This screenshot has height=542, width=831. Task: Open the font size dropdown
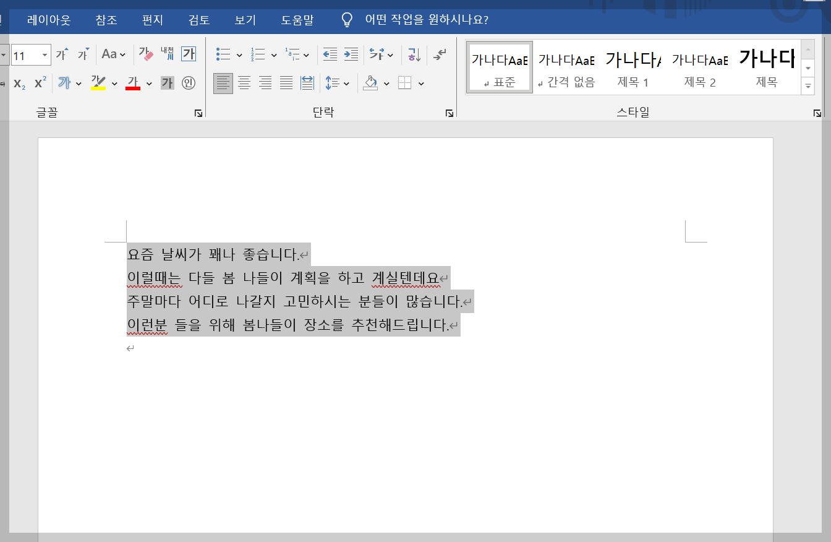[45, 54]
